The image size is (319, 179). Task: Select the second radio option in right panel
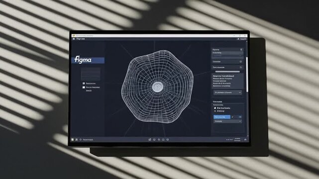coord(215,111)
